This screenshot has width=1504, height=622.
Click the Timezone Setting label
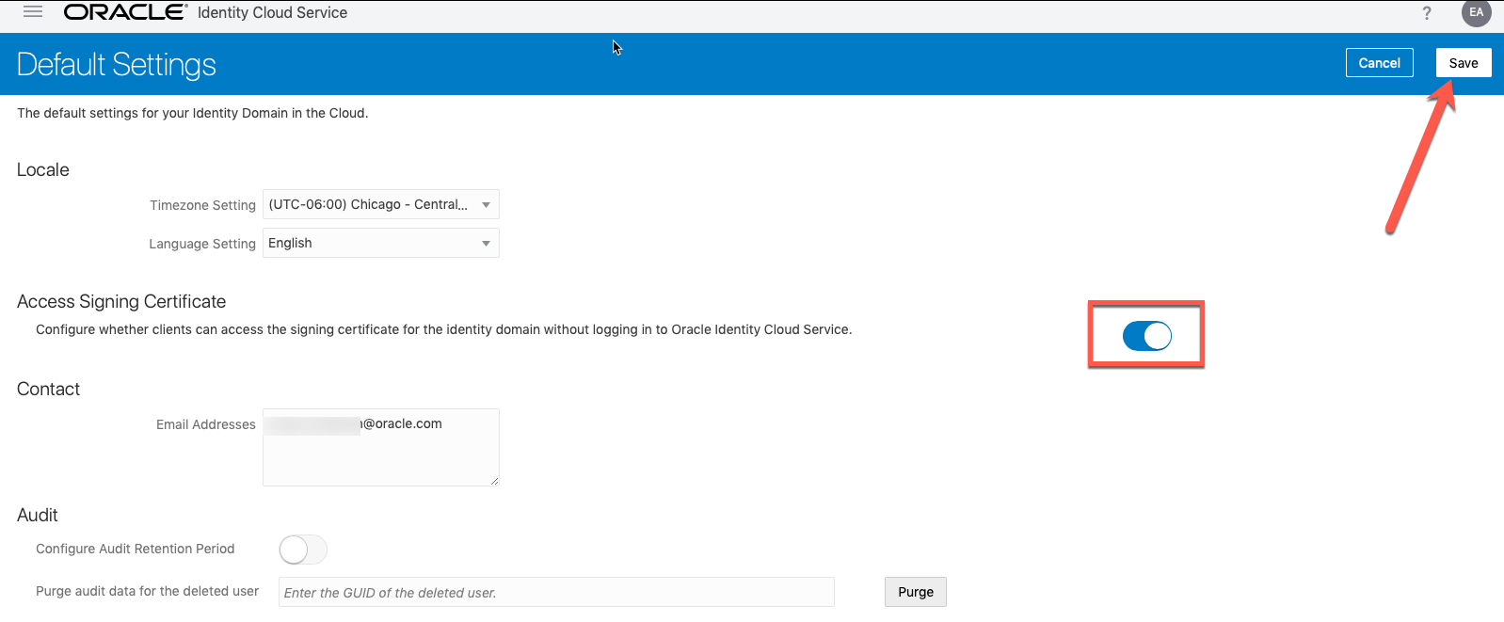(202, 205)
